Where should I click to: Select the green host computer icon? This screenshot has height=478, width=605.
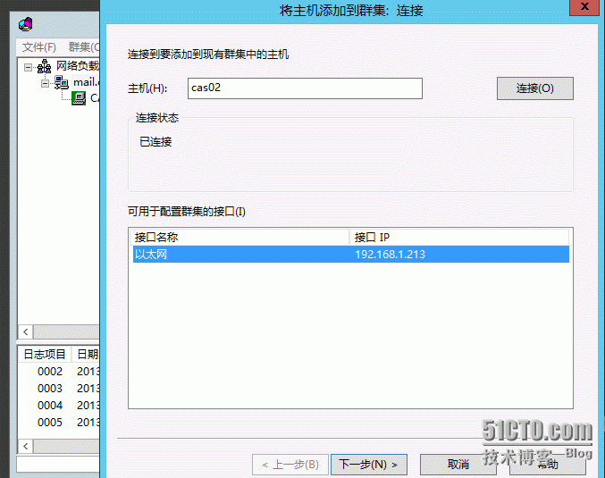tap(79, 98)
